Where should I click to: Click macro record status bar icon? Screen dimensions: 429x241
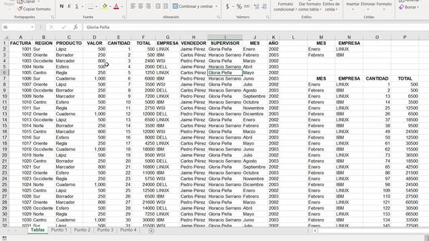5,238
